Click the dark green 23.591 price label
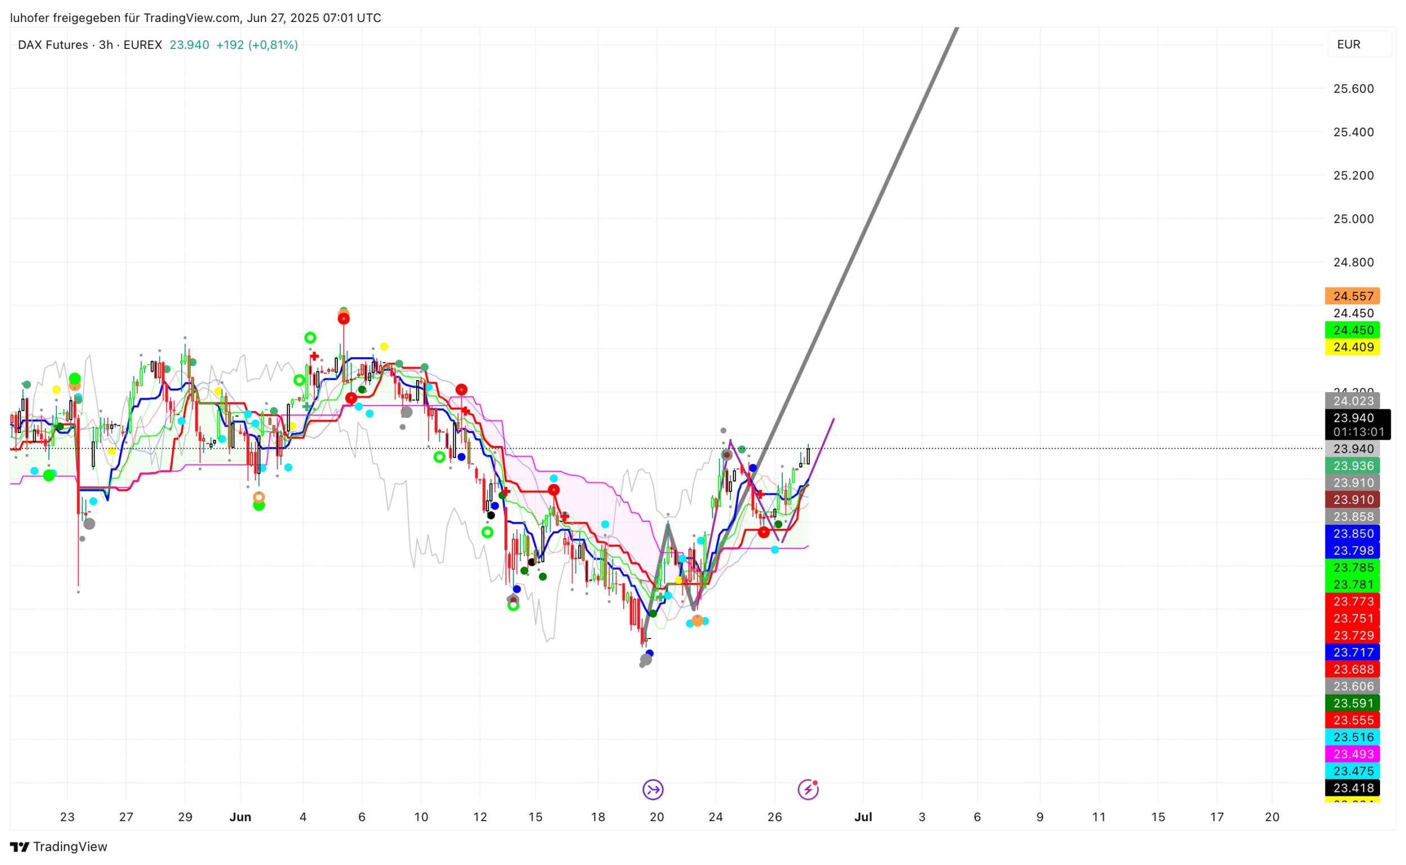 click(x=1352, y=703)
